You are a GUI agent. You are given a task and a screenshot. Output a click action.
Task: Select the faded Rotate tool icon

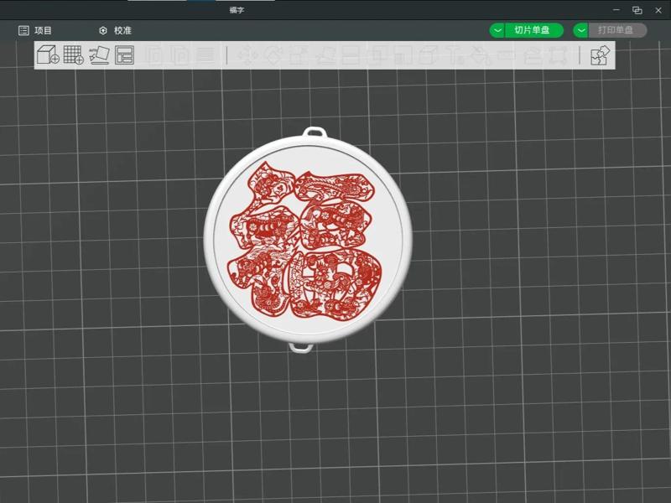273,55
